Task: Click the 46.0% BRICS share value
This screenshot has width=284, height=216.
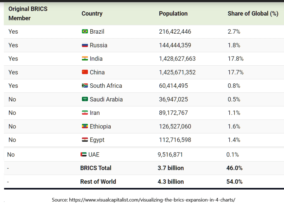Action: (234, 168)
